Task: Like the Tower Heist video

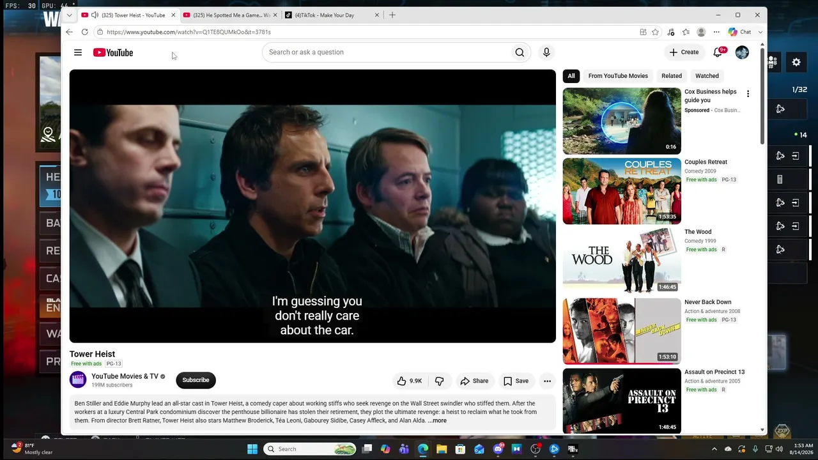Action: (409, 381)
